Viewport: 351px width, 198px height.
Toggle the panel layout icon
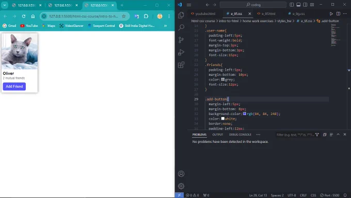point(298,5)
